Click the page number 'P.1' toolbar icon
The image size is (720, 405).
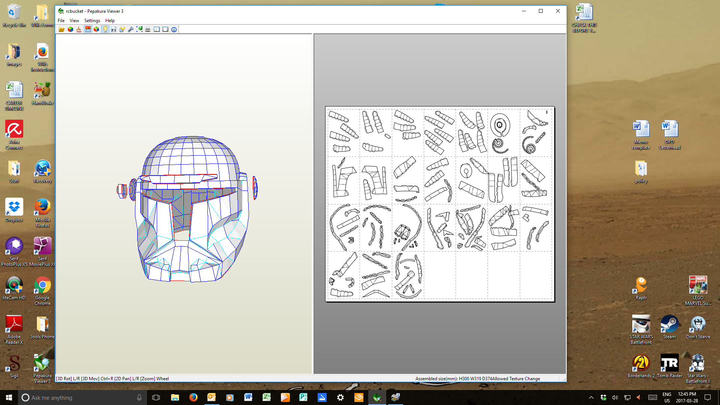114,29
